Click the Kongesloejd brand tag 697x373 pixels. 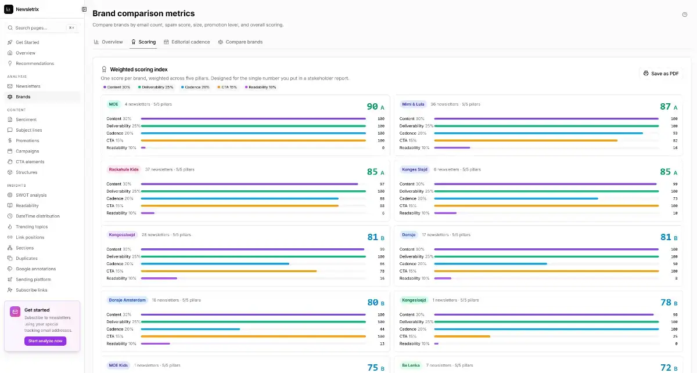tap(414, 300)
